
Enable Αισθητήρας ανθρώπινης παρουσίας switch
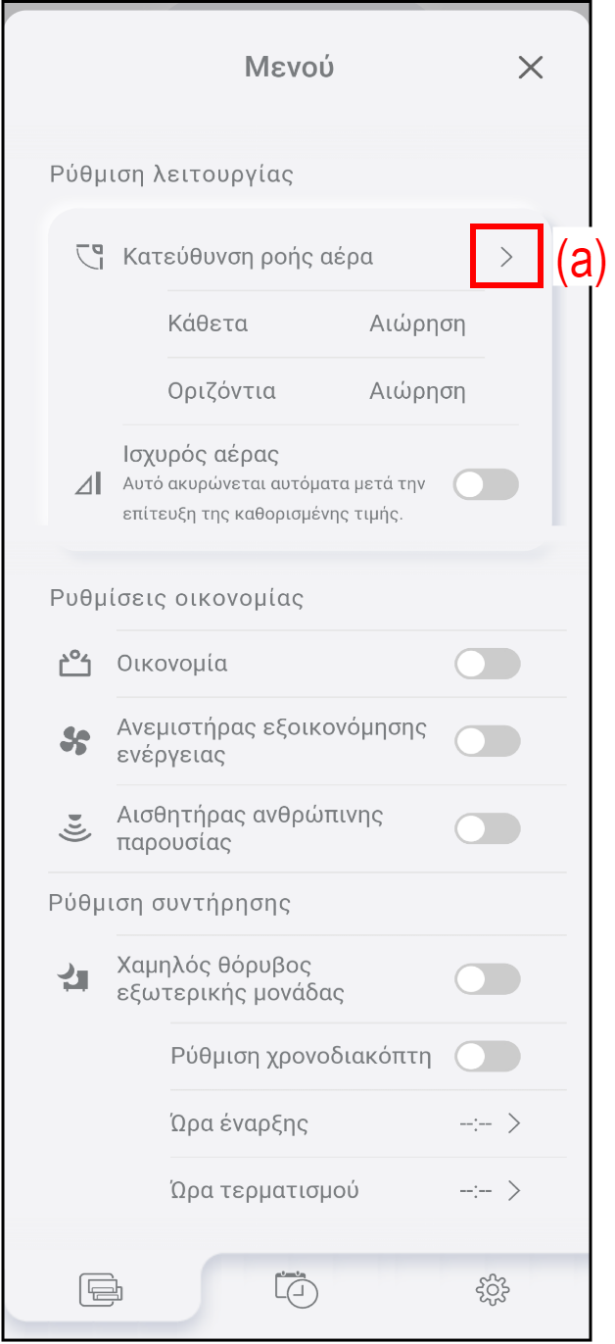click(487, 829)
